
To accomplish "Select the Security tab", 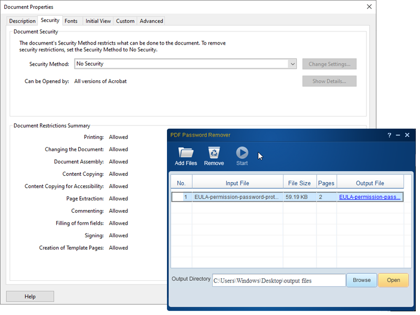I will coord(50,20).
